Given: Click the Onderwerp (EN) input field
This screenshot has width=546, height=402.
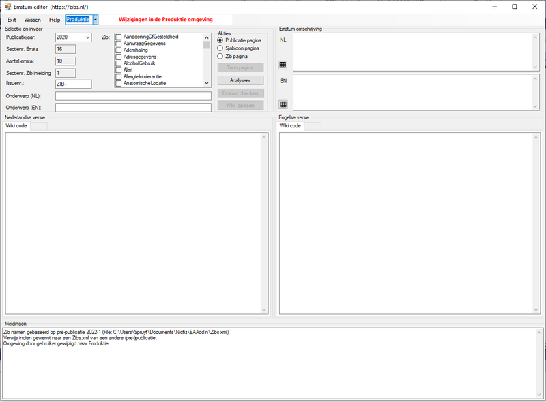Looking at the screenshot, I should 133,108.
